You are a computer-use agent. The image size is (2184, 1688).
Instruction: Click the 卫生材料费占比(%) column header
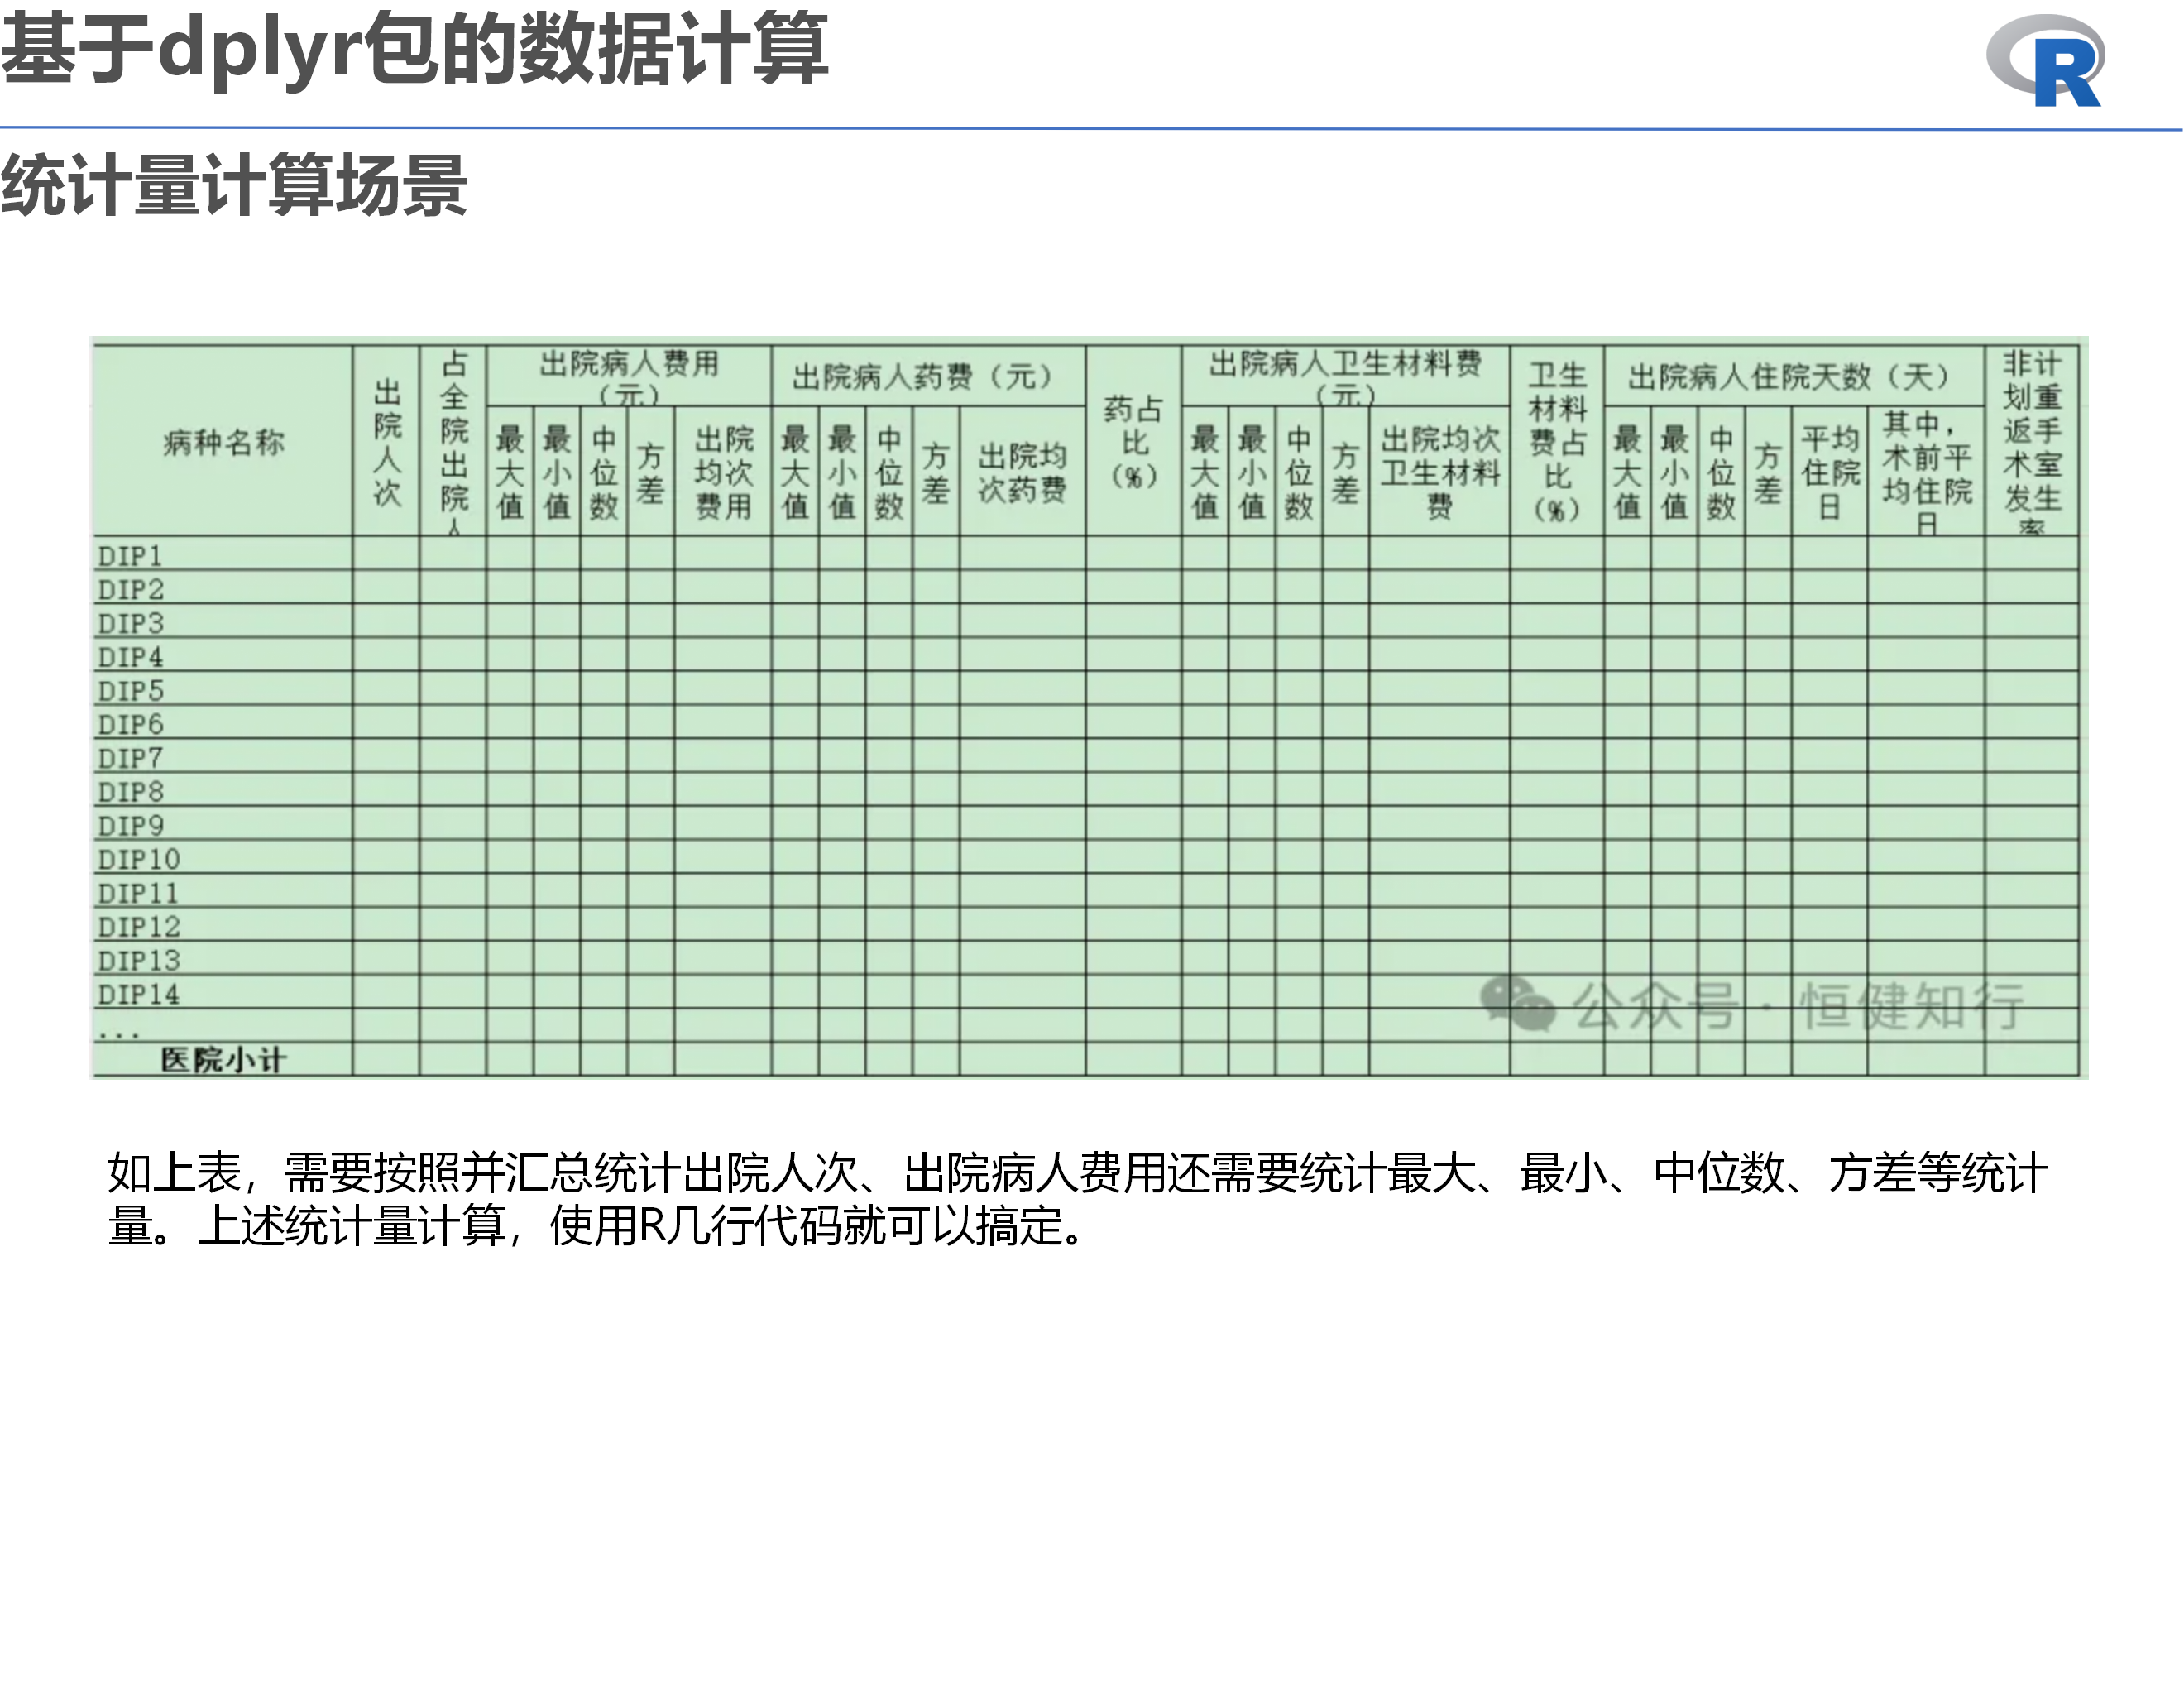click(1557, 441)
